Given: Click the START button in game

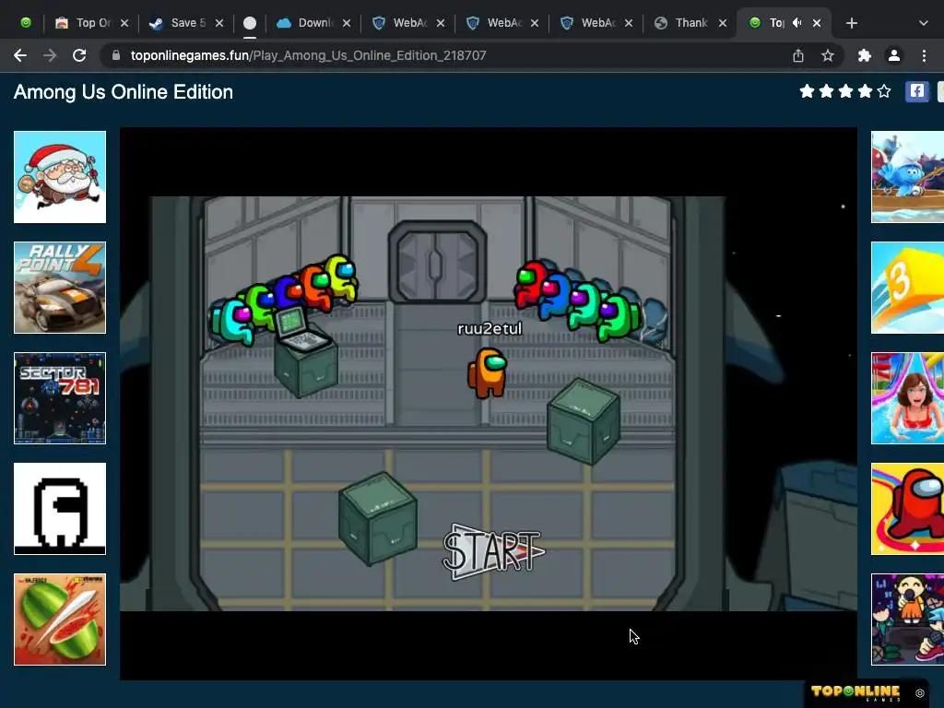Looking at the screenshot, I should [493, 551].
